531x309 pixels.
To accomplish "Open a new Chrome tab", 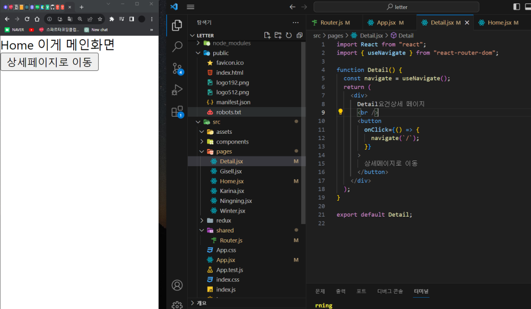I will [x=81, y=7].
